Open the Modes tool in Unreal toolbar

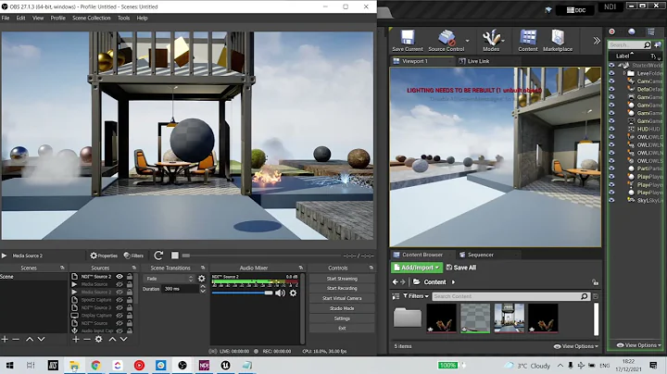coord(491,41)
